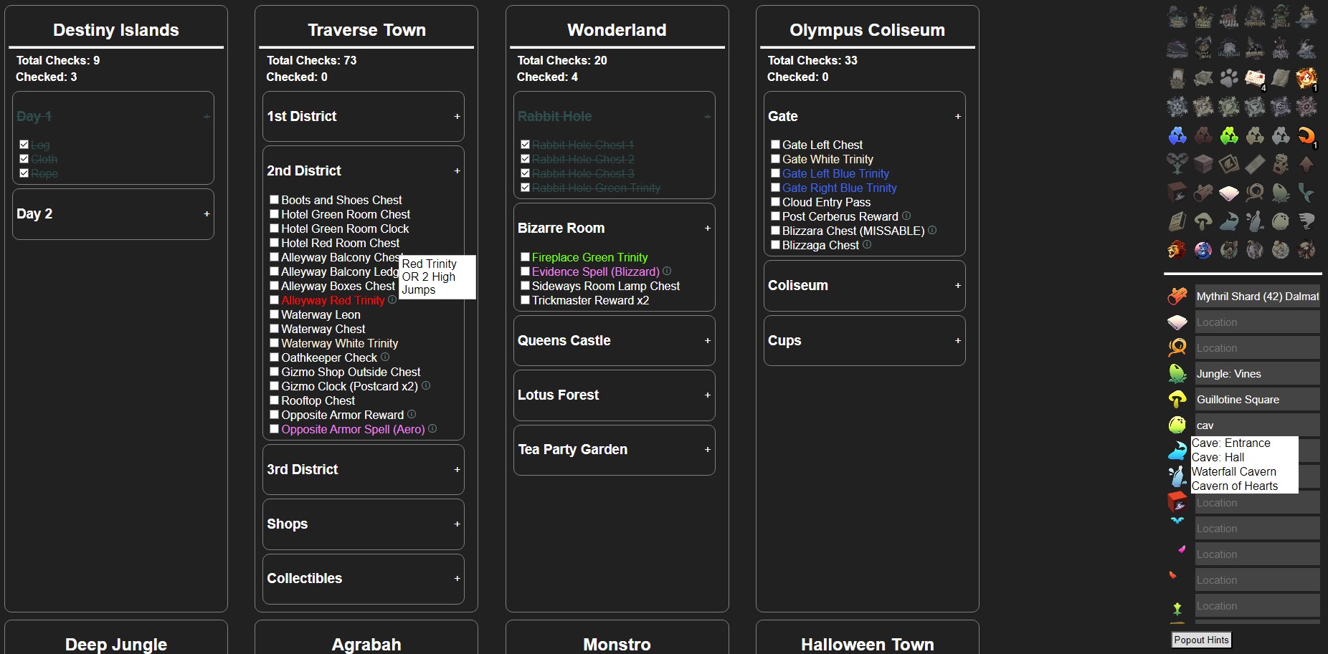Expand the Coliseum section

click(957, 285)
